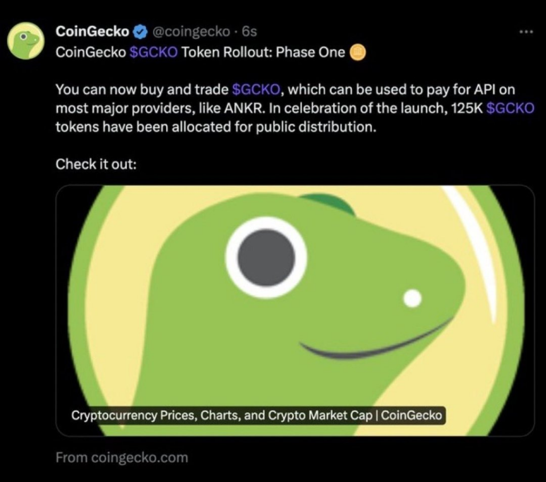The width and height of the screenshot is (546, 482).
Task: Click the 'Cryptocurrency Prices, Charts' card caption
Action: (x=256, y=415)
